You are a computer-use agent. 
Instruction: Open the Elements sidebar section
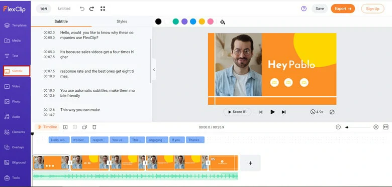click(x=15, y=132)
